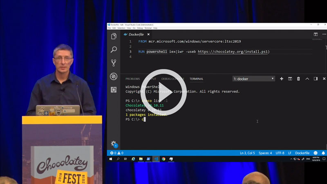The height and width of the screenshot is (184, 327).
Task: Switch to the TERMINAL panel tab
Action: click(196, 79)
